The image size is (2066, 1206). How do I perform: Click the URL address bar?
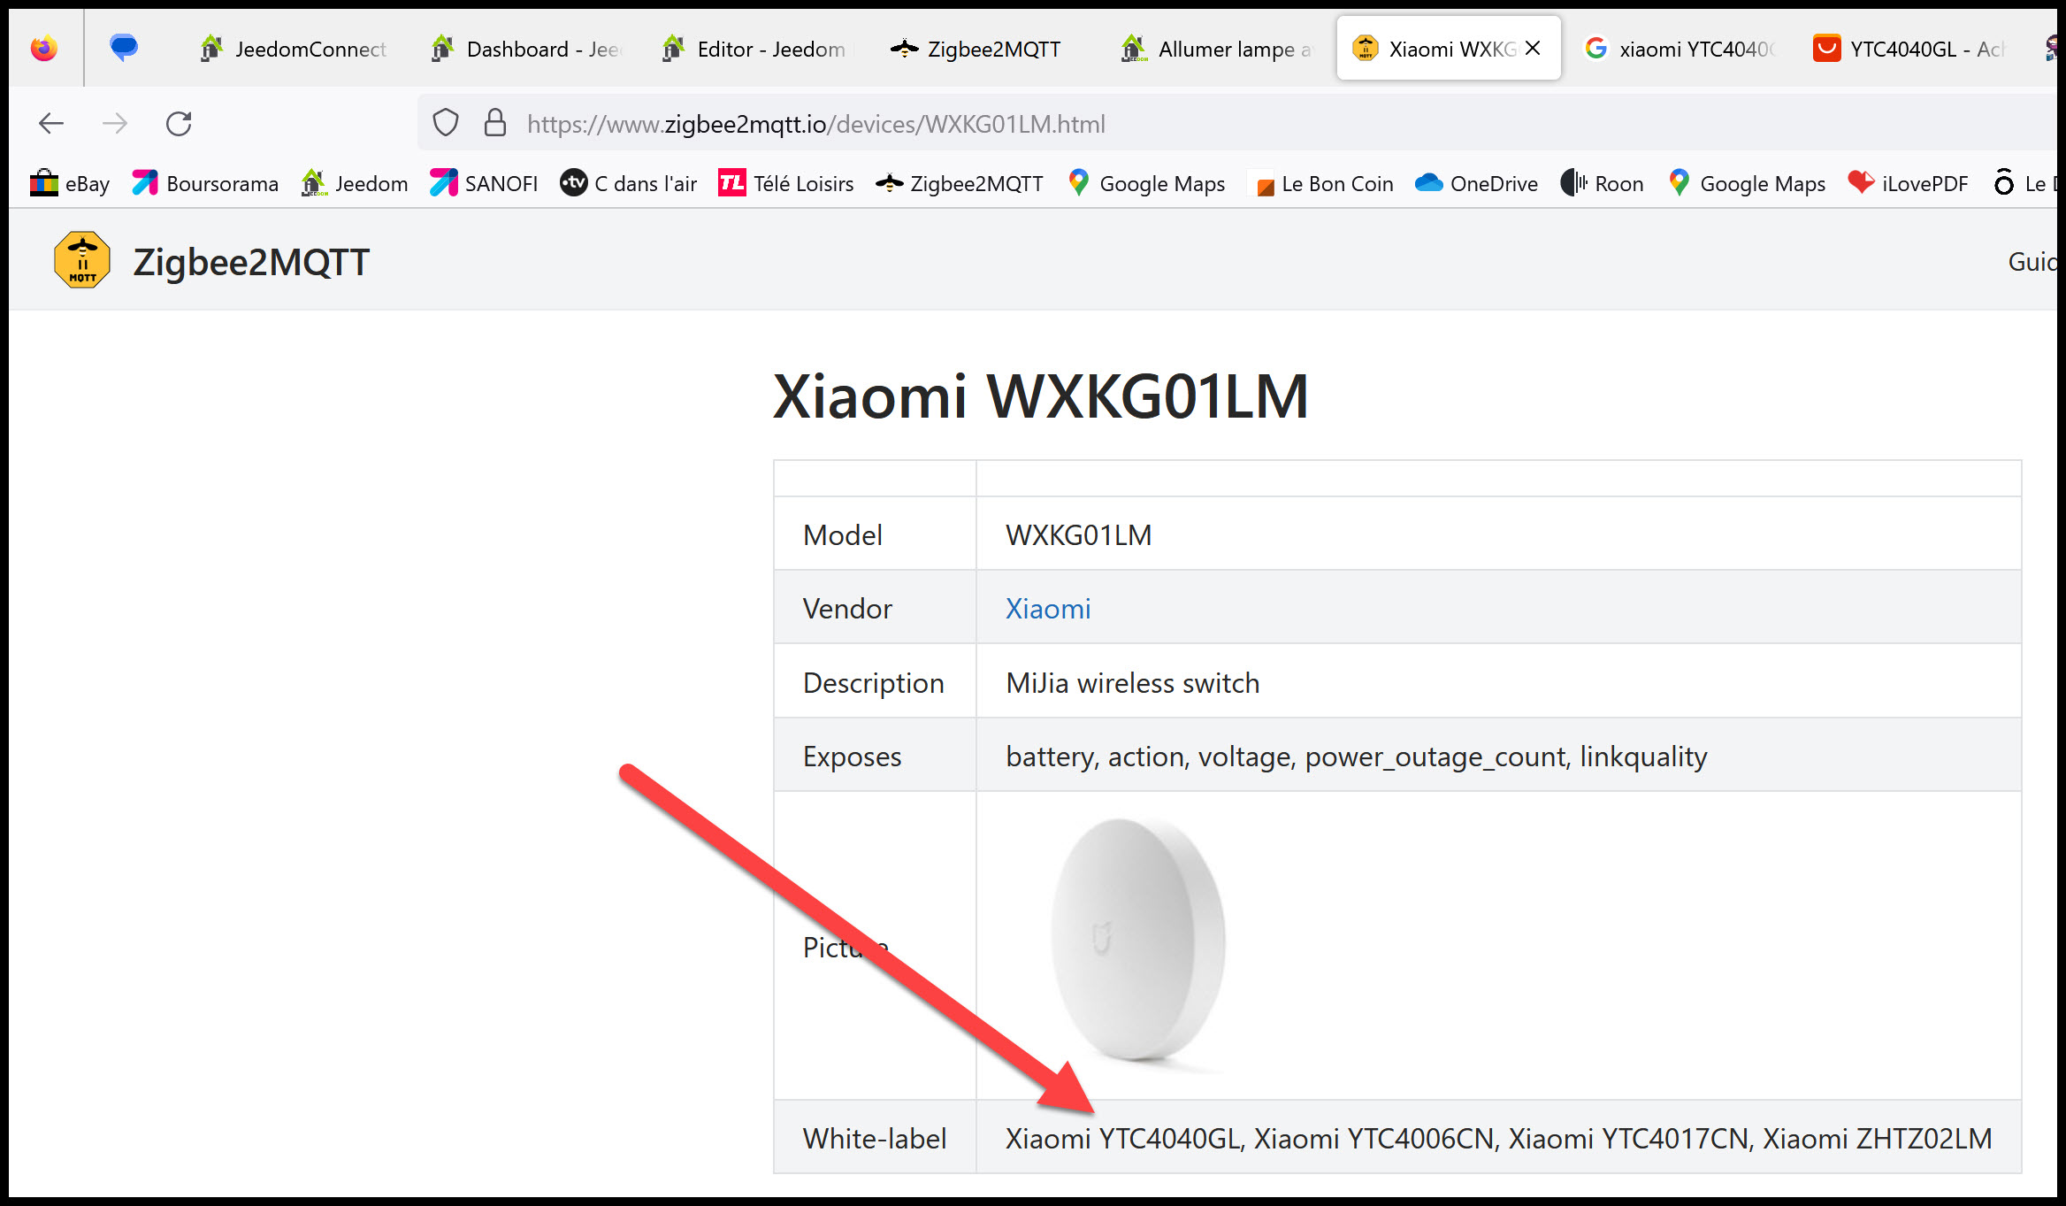(1150, 124)
